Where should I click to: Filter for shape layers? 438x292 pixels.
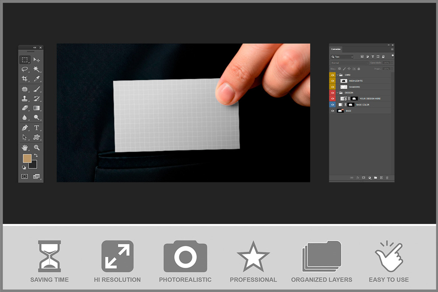point(378,57)
